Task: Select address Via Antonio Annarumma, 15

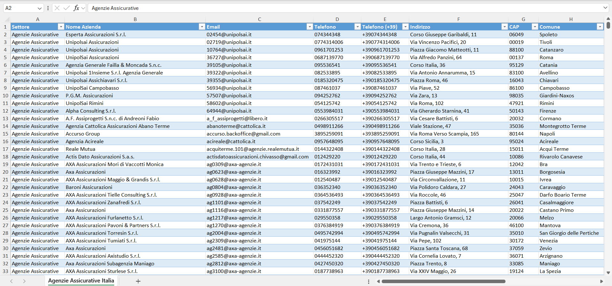Action: tap(459, 73)
